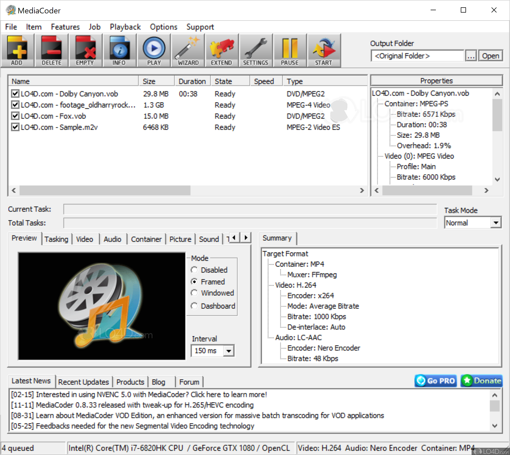Select the Windowed preview mode

[194, 293]
